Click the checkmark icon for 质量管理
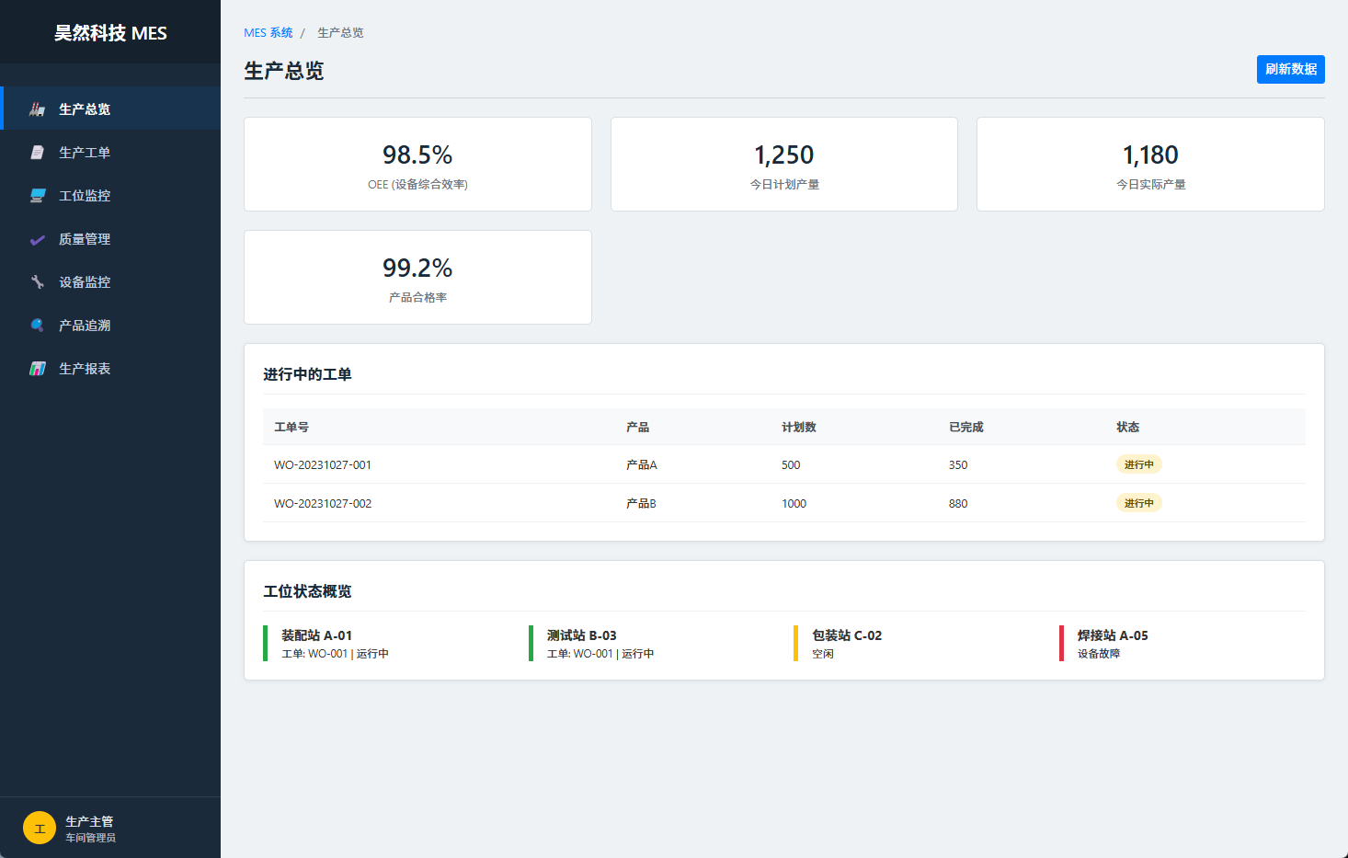Image resolution: width=1348 pixels, height=858 pixels. pos(37,239)
